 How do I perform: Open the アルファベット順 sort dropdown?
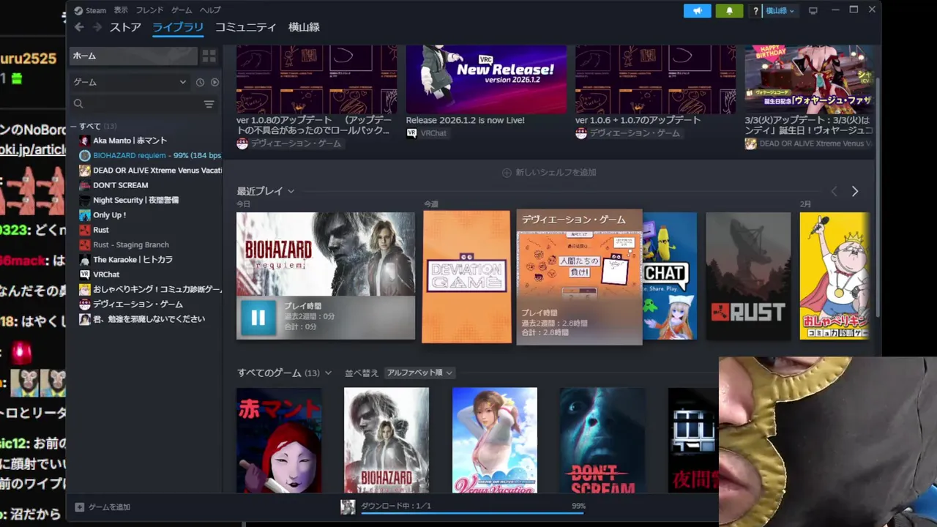click(x=419, y=373)
